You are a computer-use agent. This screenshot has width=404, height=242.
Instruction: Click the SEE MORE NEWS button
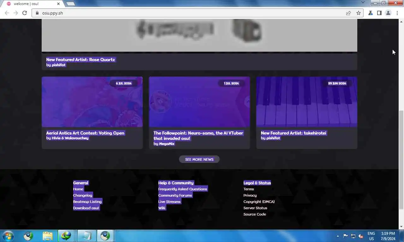[199, 159]
